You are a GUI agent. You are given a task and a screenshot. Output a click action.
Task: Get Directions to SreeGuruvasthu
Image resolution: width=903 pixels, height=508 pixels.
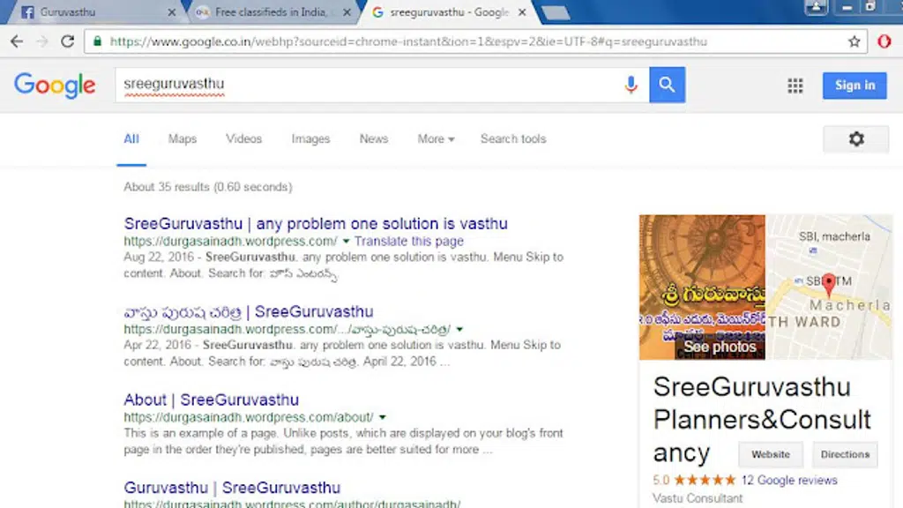tap(845, 454)
